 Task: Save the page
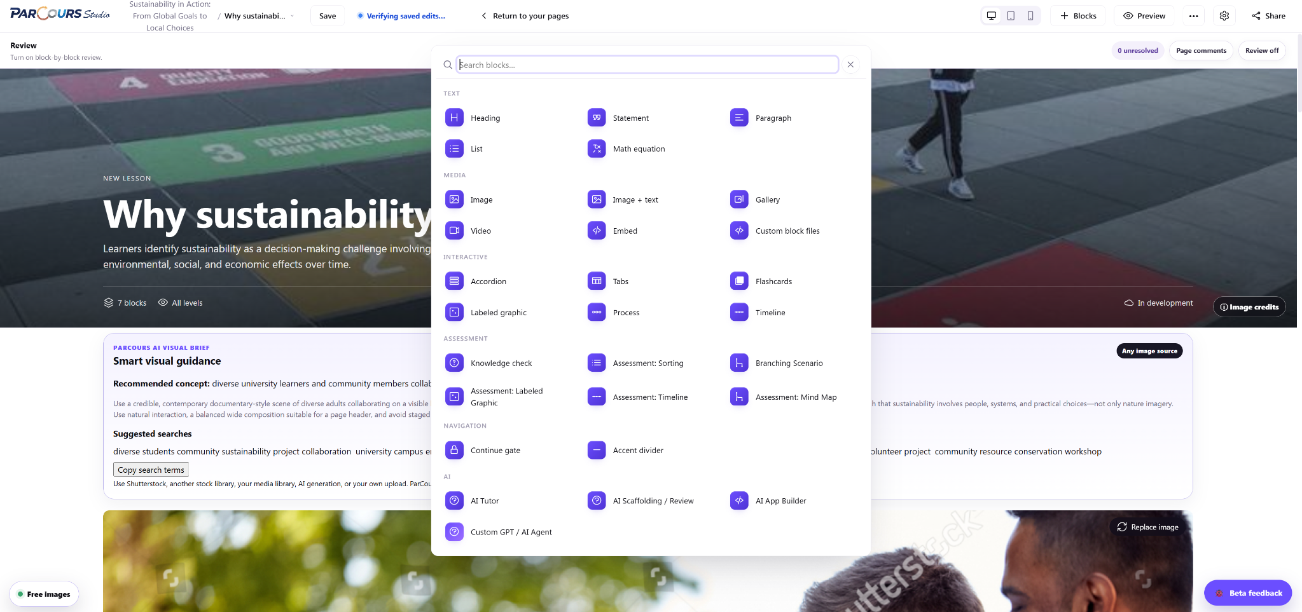(328, 16)
